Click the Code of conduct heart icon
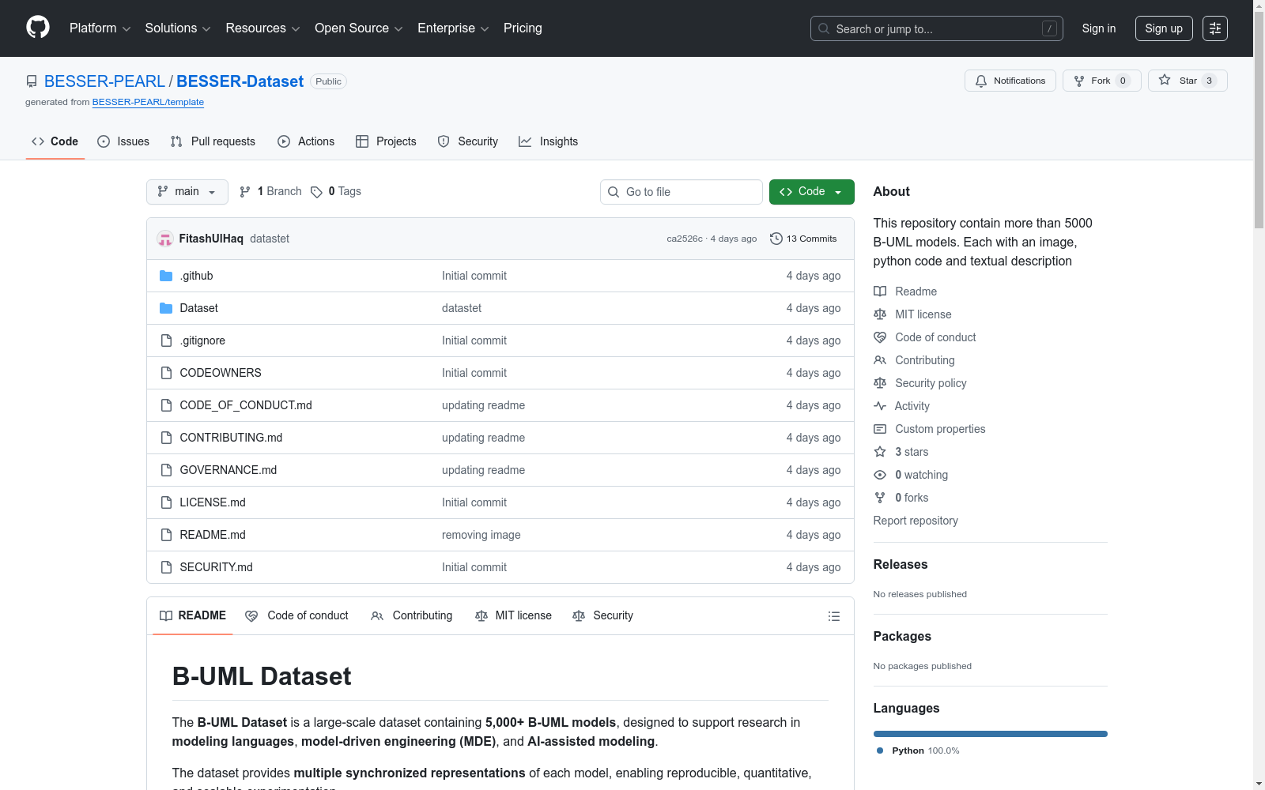The width and height of the screenshot is (1265, 790). 880,337
